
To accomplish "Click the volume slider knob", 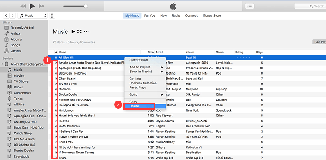I will tap(86, 6).
